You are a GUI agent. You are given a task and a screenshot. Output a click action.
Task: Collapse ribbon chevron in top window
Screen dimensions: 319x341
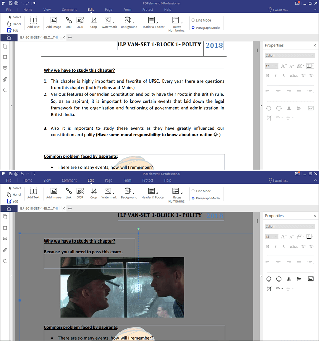(x=315, y=10)
